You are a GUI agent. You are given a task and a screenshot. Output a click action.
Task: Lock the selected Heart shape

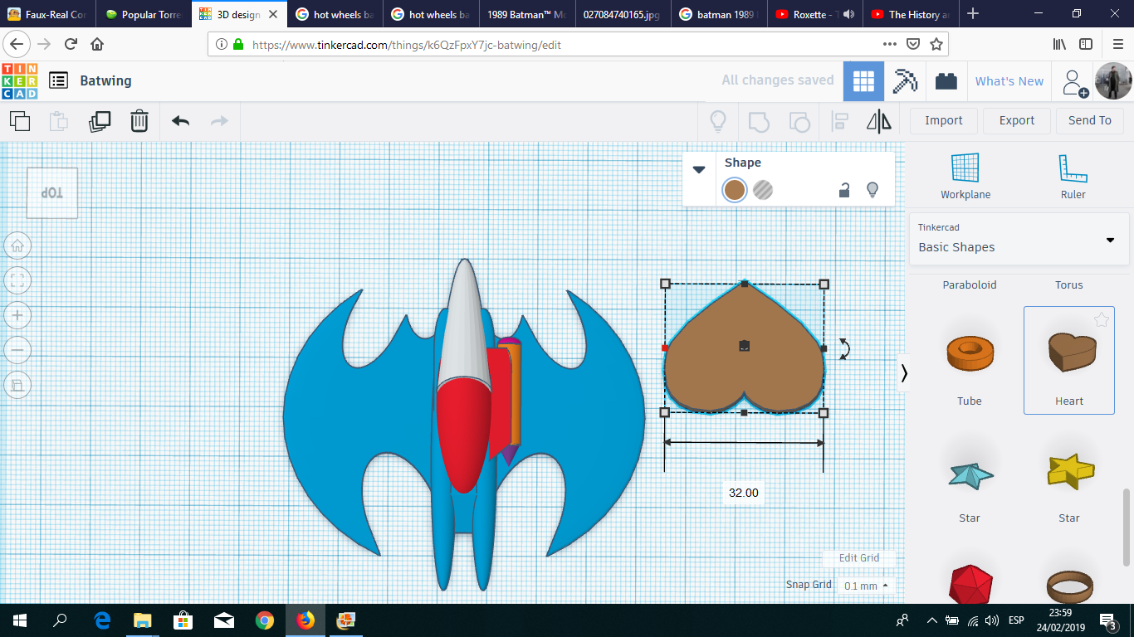(843, 190)
